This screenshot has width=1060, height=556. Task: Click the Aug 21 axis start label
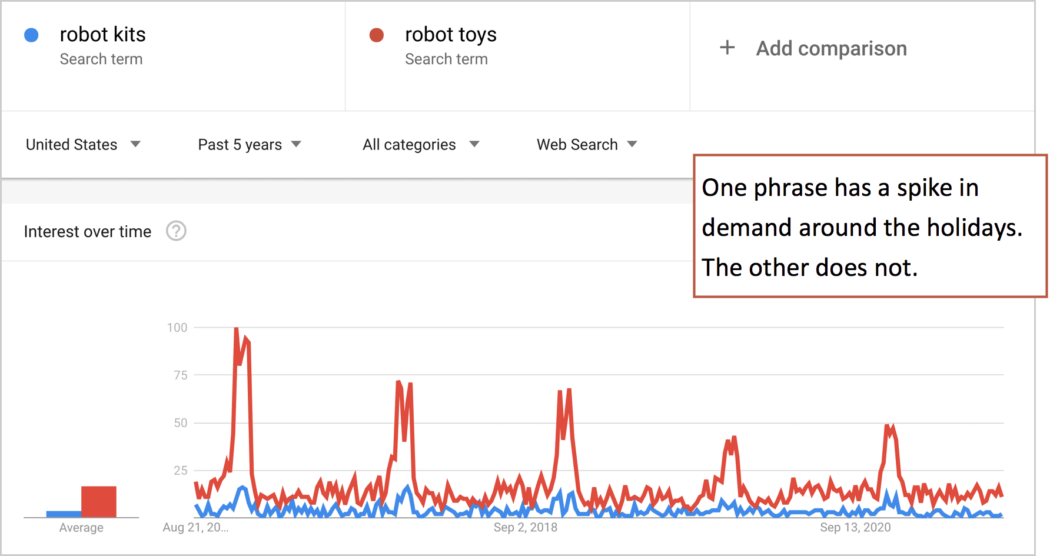pos(195,527)
